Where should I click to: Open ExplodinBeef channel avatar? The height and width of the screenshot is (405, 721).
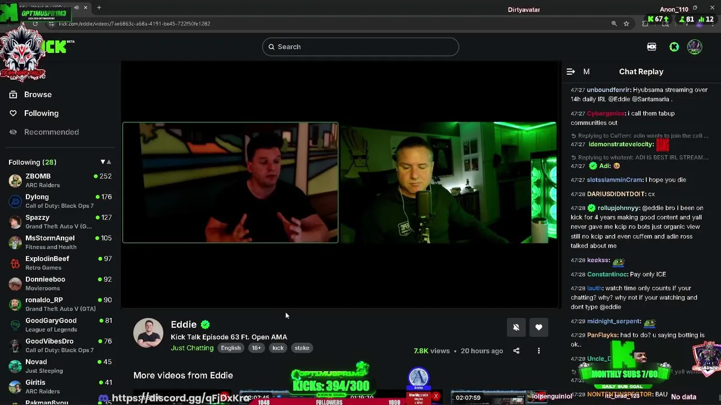click(x=15, y=263)
